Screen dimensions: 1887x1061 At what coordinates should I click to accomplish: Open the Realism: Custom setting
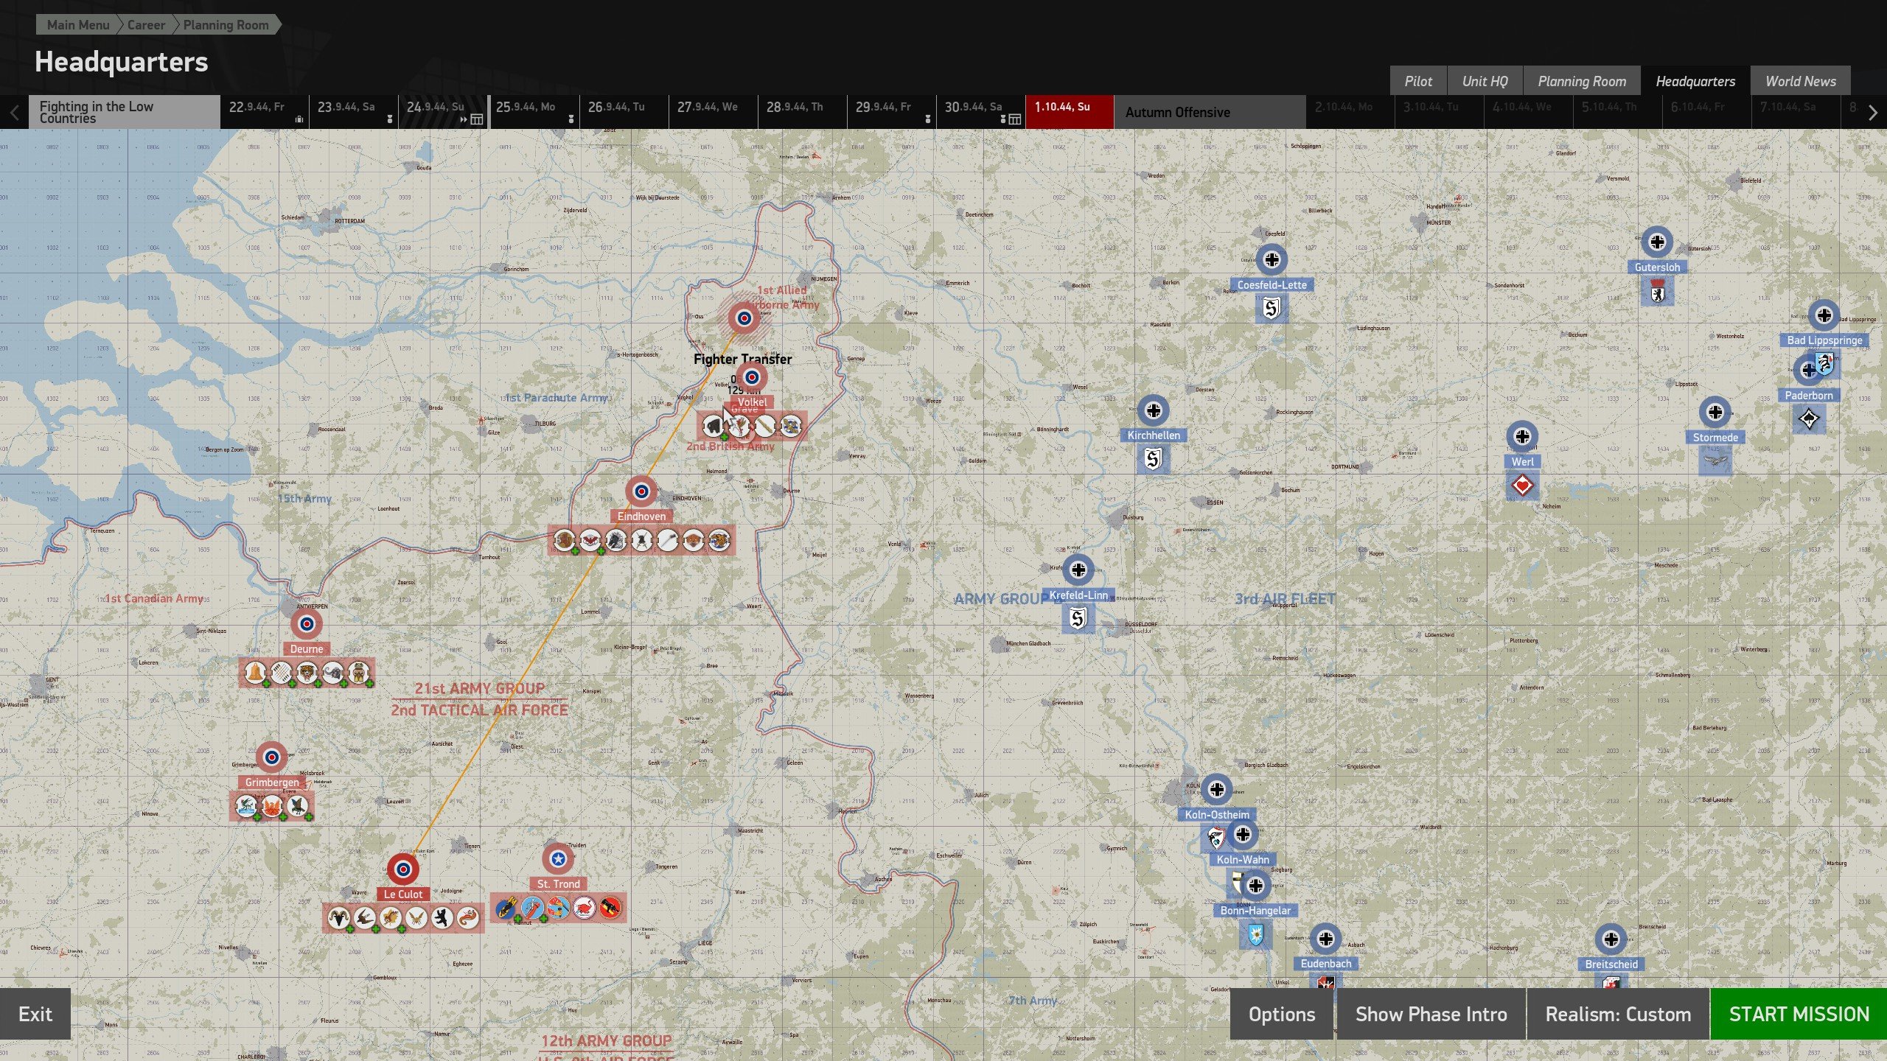click(1617, 1014)
